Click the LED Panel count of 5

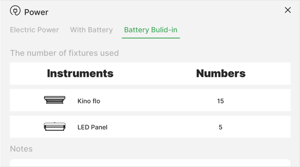tap(220, 127)
